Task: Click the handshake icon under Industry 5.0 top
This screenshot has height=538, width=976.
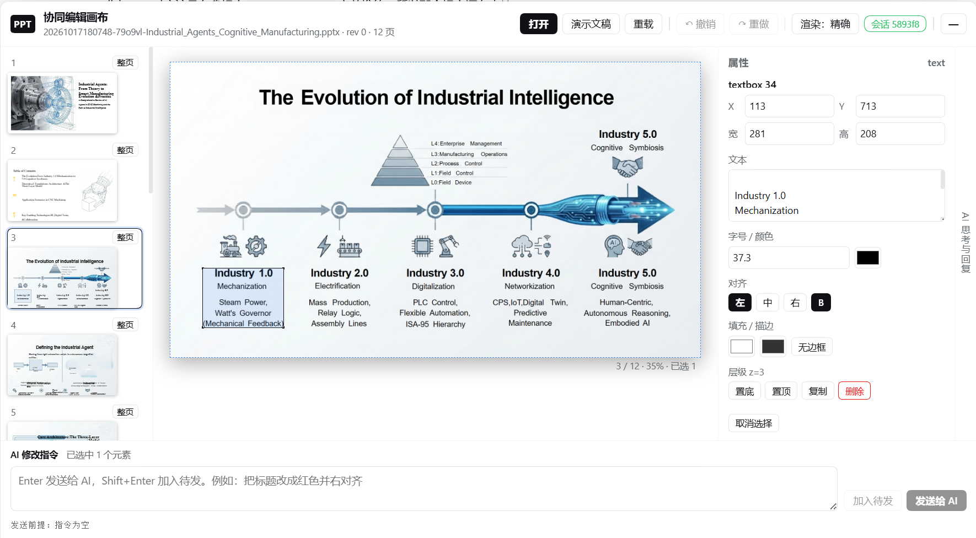Action: pyautogui.click(x=628, y=166)
